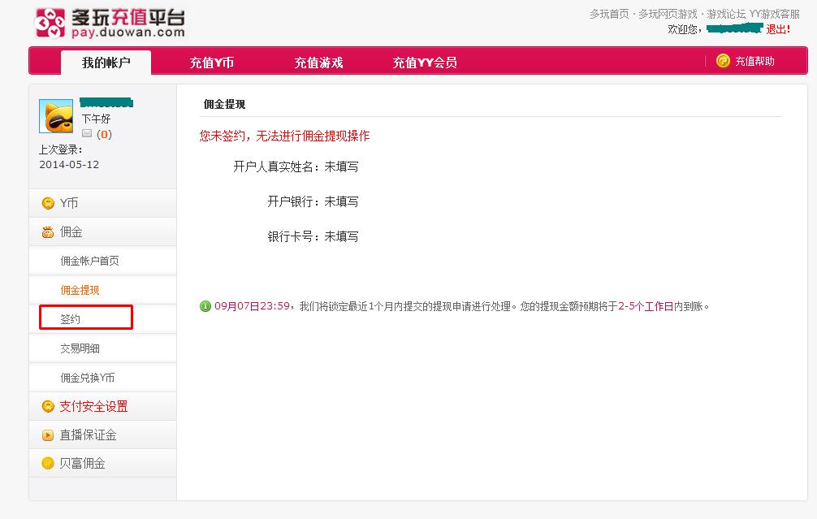
Task: Go to the 充值游戏 tab
Action: [x=318, y=63]
